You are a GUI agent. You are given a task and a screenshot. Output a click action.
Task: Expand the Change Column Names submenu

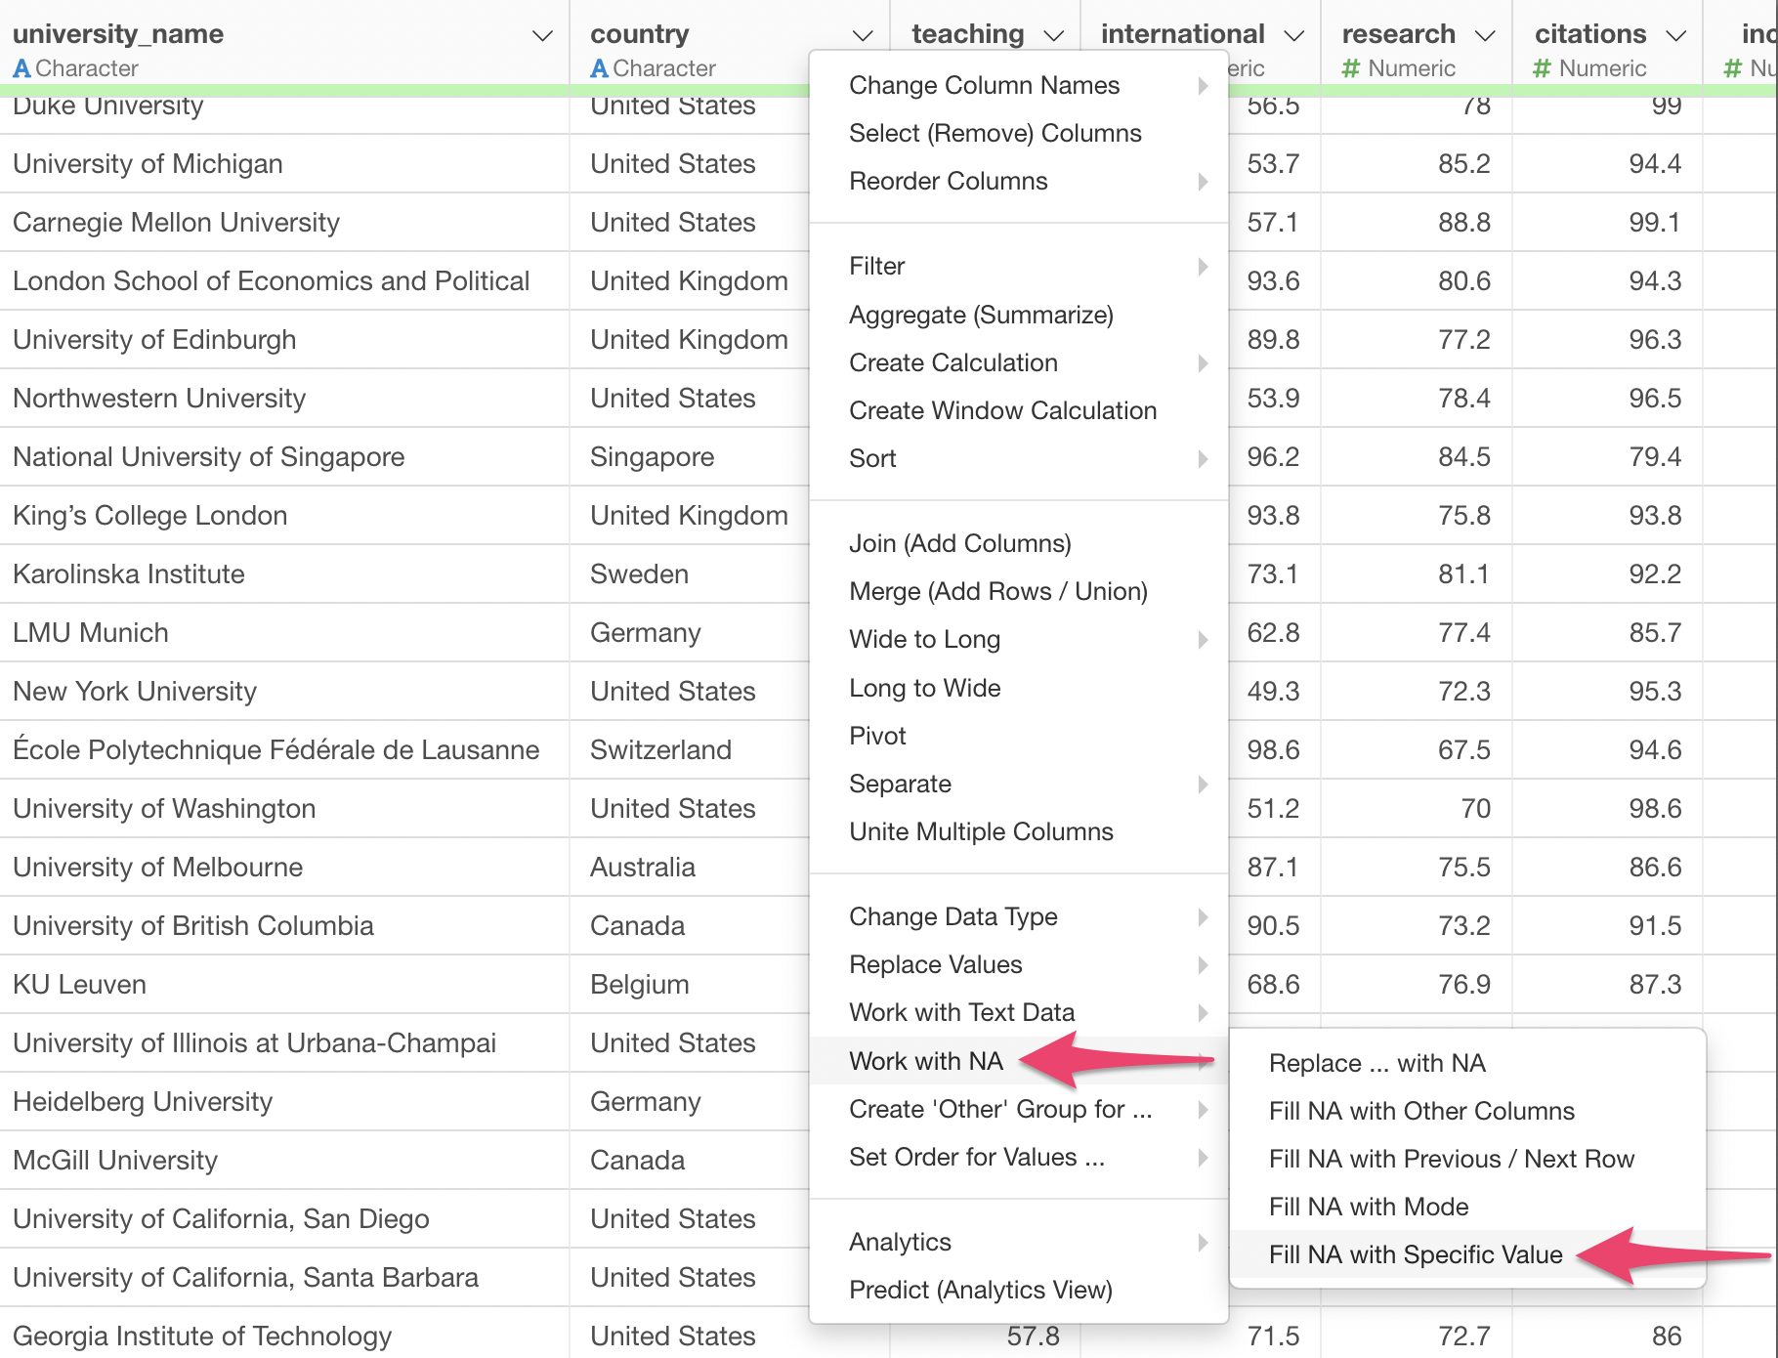[x=1019, y=85]
